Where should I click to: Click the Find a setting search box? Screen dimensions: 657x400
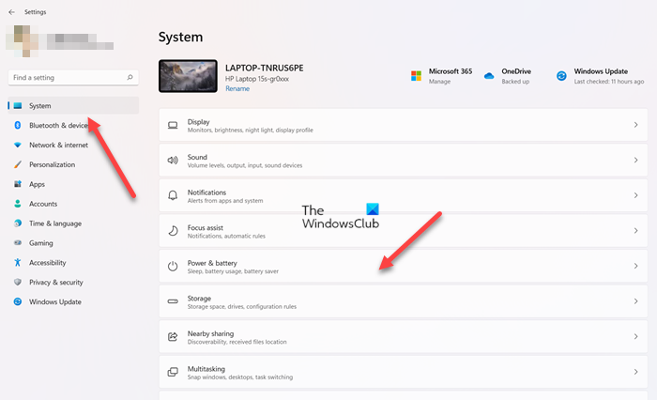point(66,78)
